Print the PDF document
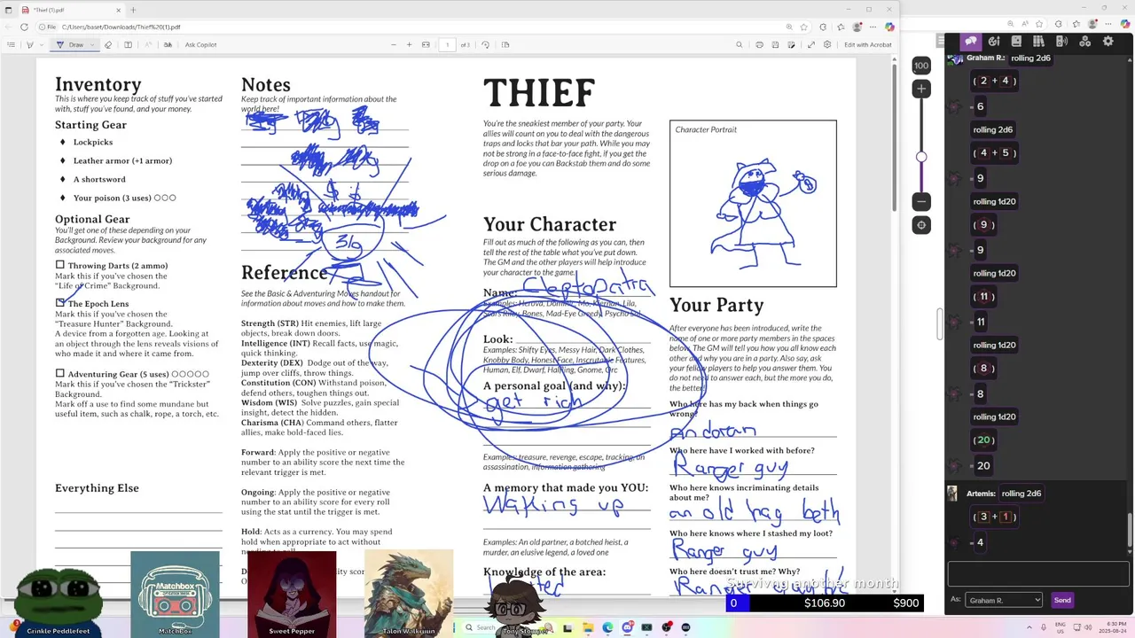 coord(759,44)
